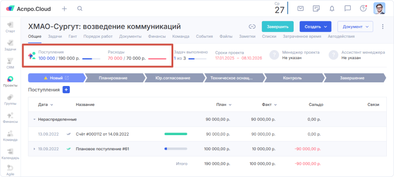Viewport: 394px width, 177px height.
Task: Click Ассистент менеджера avatar placeholder
Action: 333,55
